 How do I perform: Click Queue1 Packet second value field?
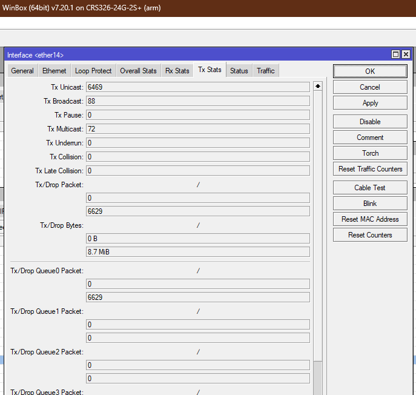[197, 338]
